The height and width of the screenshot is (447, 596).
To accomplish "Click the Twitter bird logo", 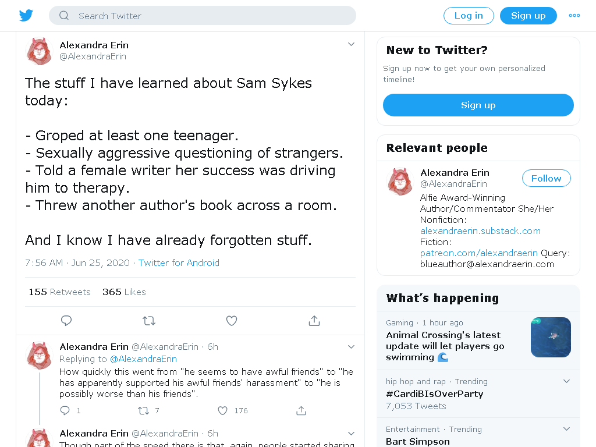I will (26, 16).
